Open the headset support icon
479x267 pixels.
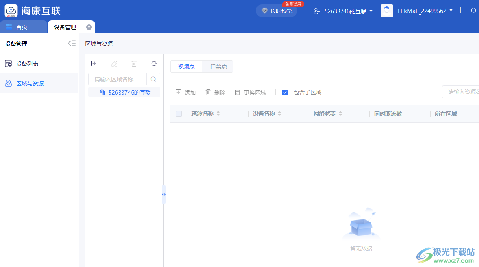[x=473, y=11]
